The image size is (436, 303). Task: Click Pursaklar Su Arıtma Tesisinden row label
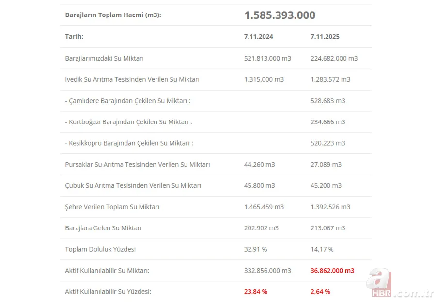(x=137, y=165)
